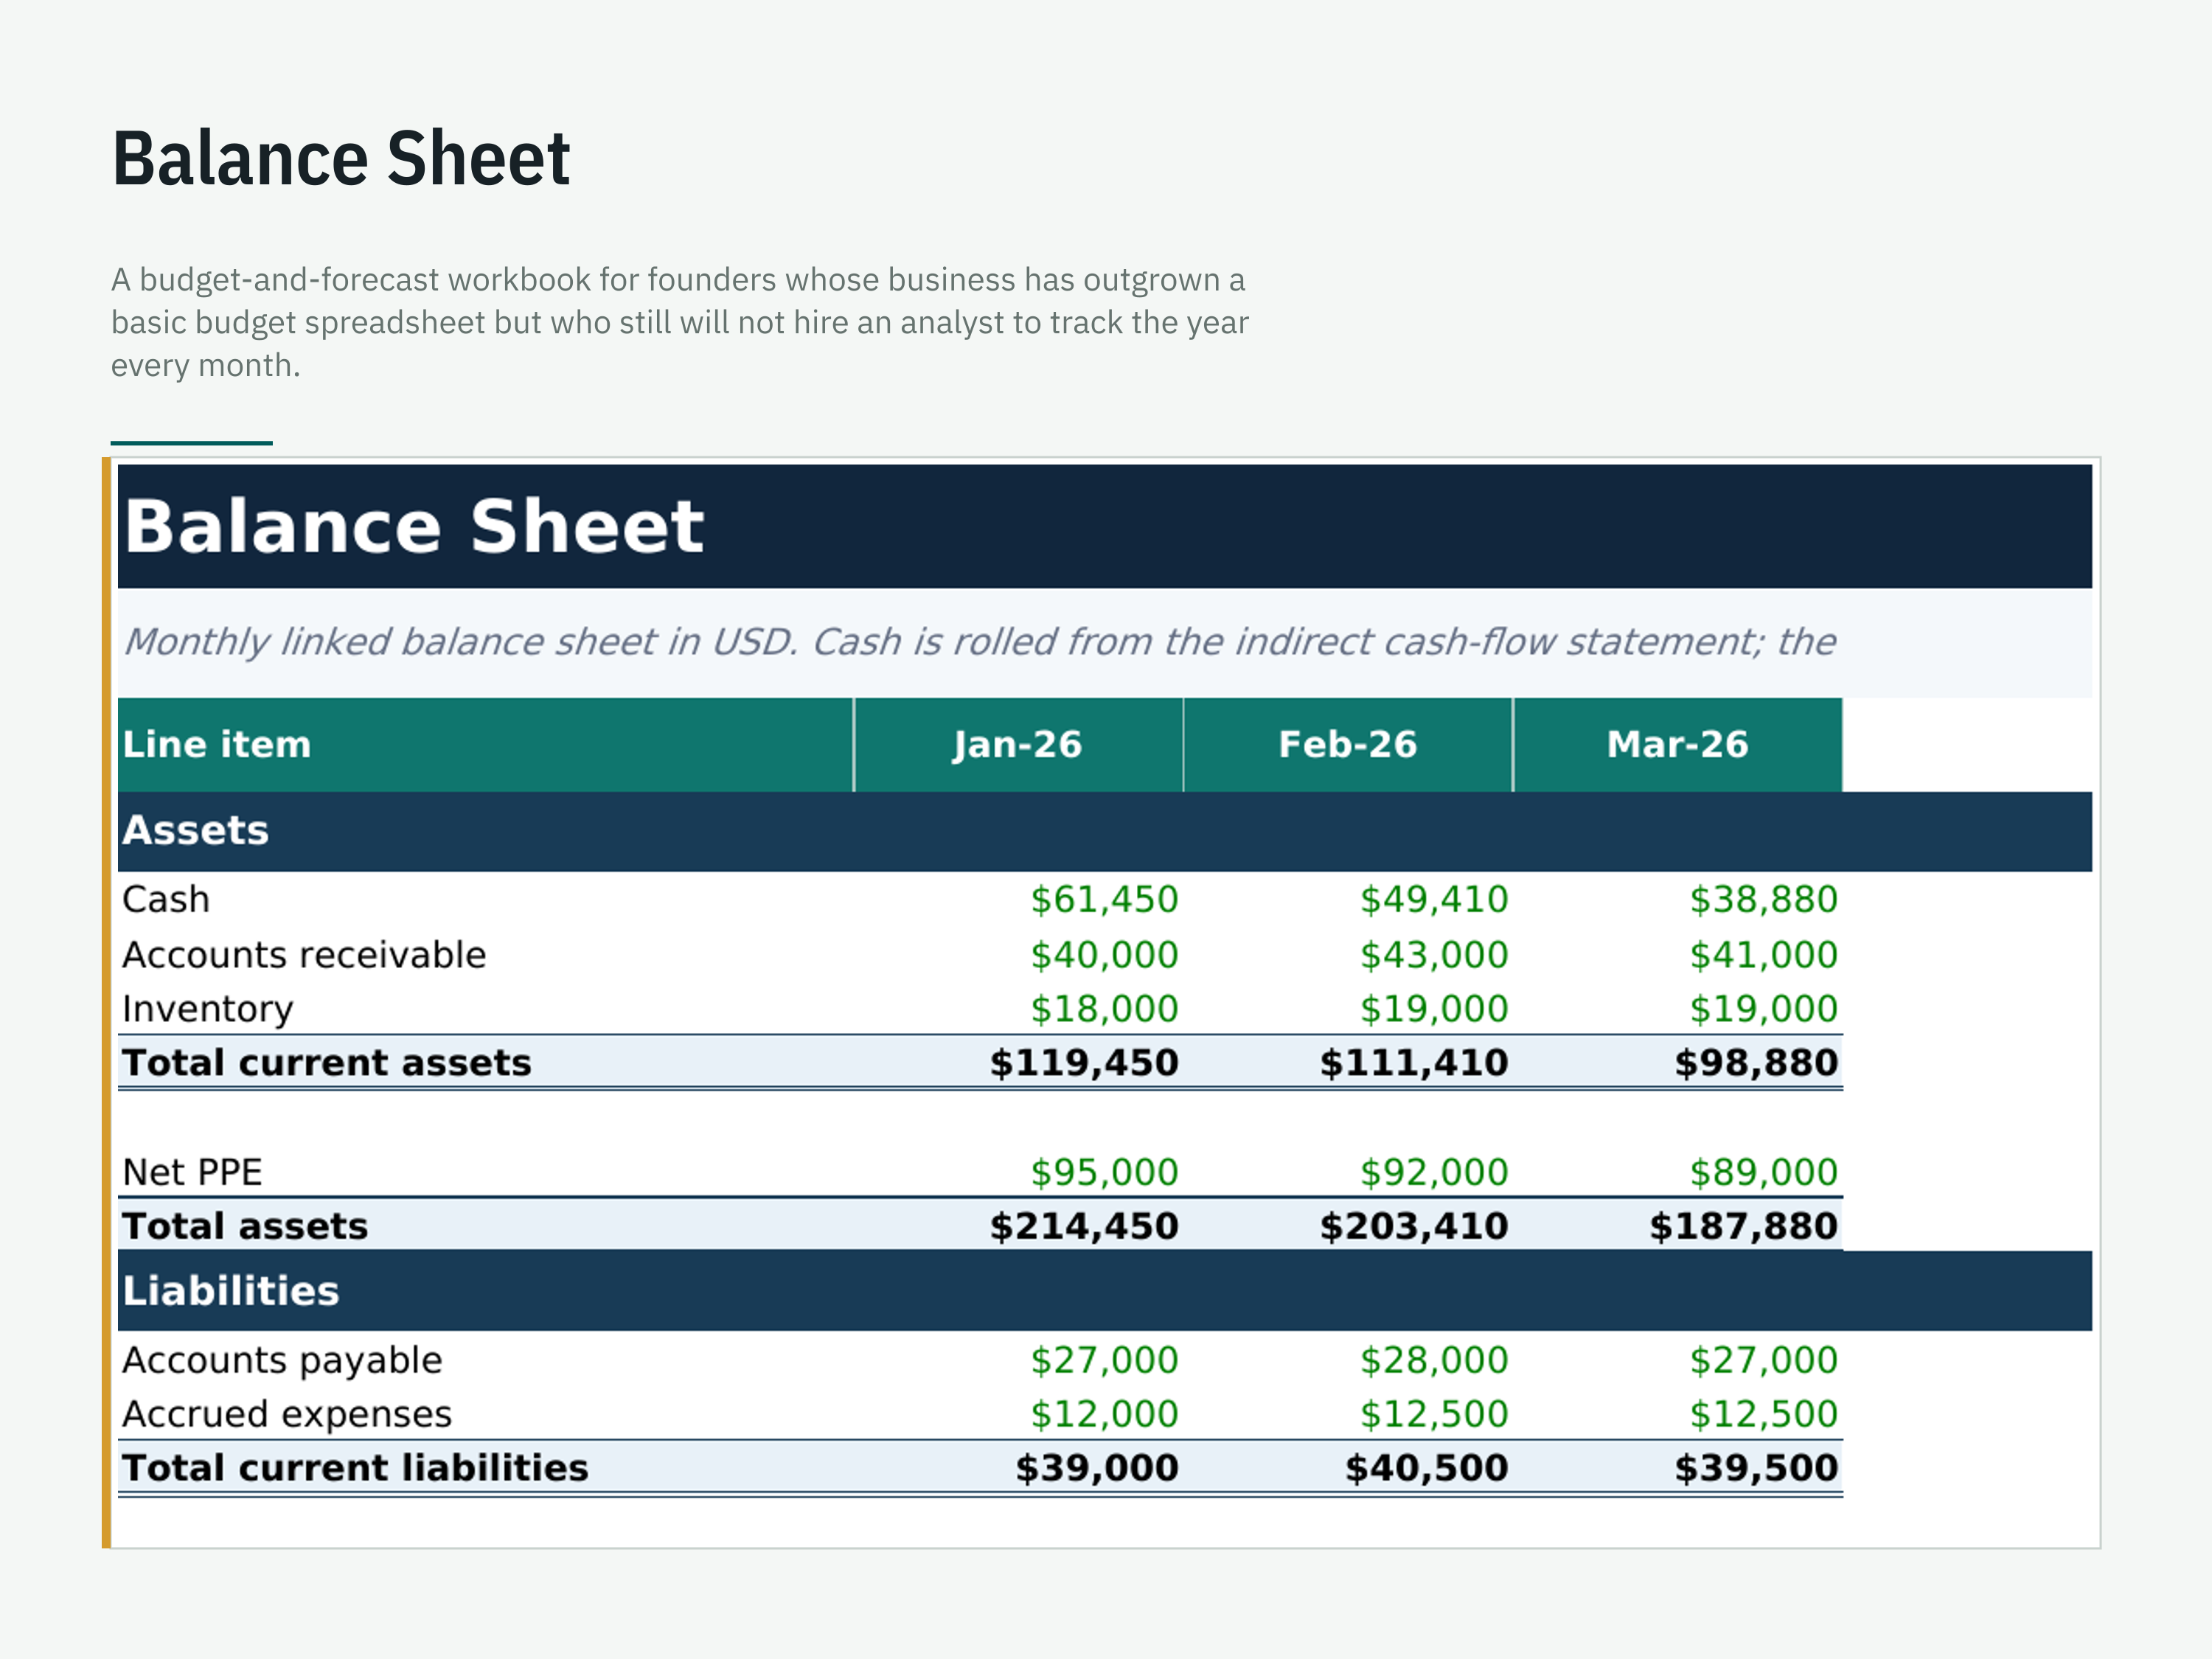Click the Accounts payable label
The width and height of the screenshot is (2212, 1659).
pyautogui.click(x=282, y=1360)
